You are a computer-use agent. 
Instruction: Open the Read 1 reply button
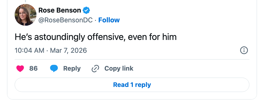132,85
